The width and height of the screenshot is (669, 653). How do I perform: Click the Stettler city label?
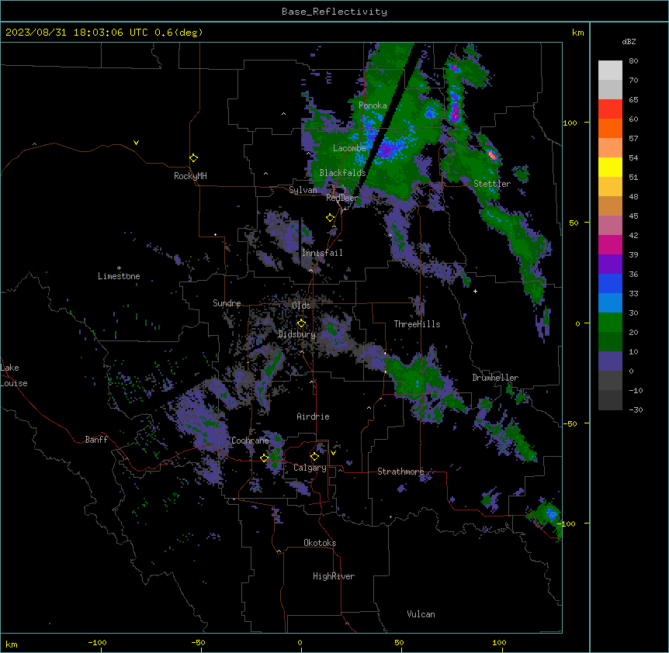pos(492,184)
